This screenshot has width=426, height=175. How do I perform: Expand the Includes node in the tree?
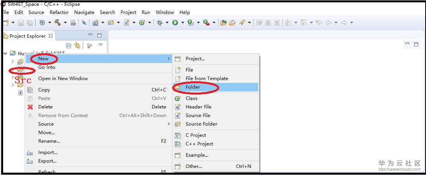(x=12, y=62)
